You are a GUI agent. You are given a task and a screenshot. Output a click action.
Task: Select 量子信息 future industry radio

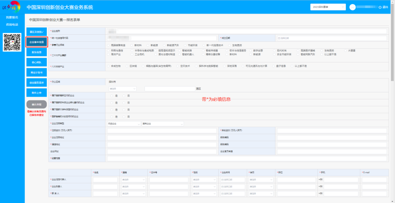point(274,66)
